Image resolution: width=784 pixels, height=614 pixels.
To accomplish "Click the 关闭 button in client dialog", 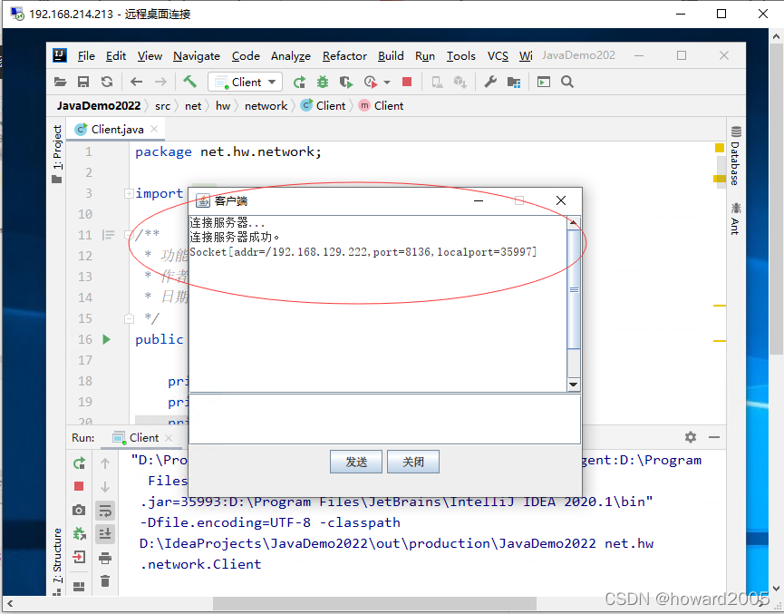I will click(x=413, y=462).
